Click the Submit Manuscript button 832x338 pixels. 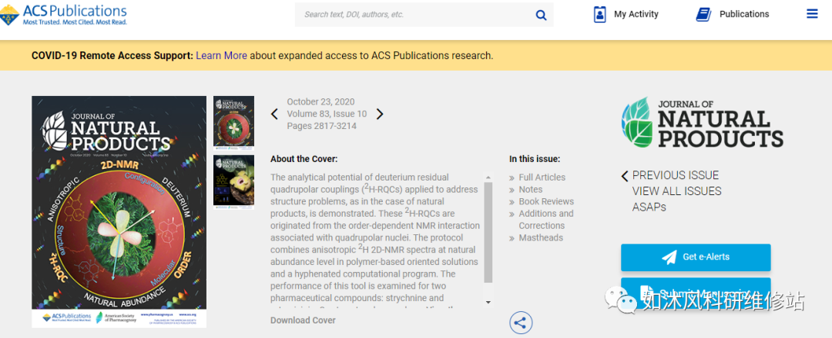(x=696, y=291)
